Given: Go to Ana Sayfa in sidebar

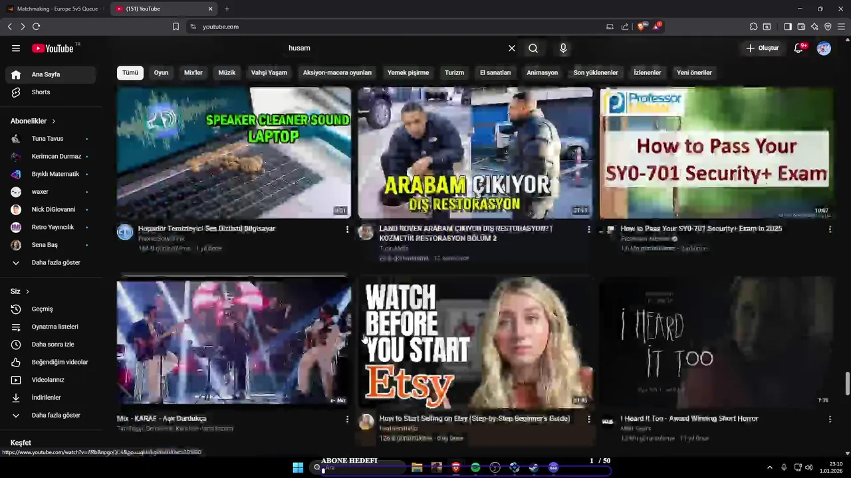Looking at the screenshot, I should pyautogui.click(x=51, y=74).
